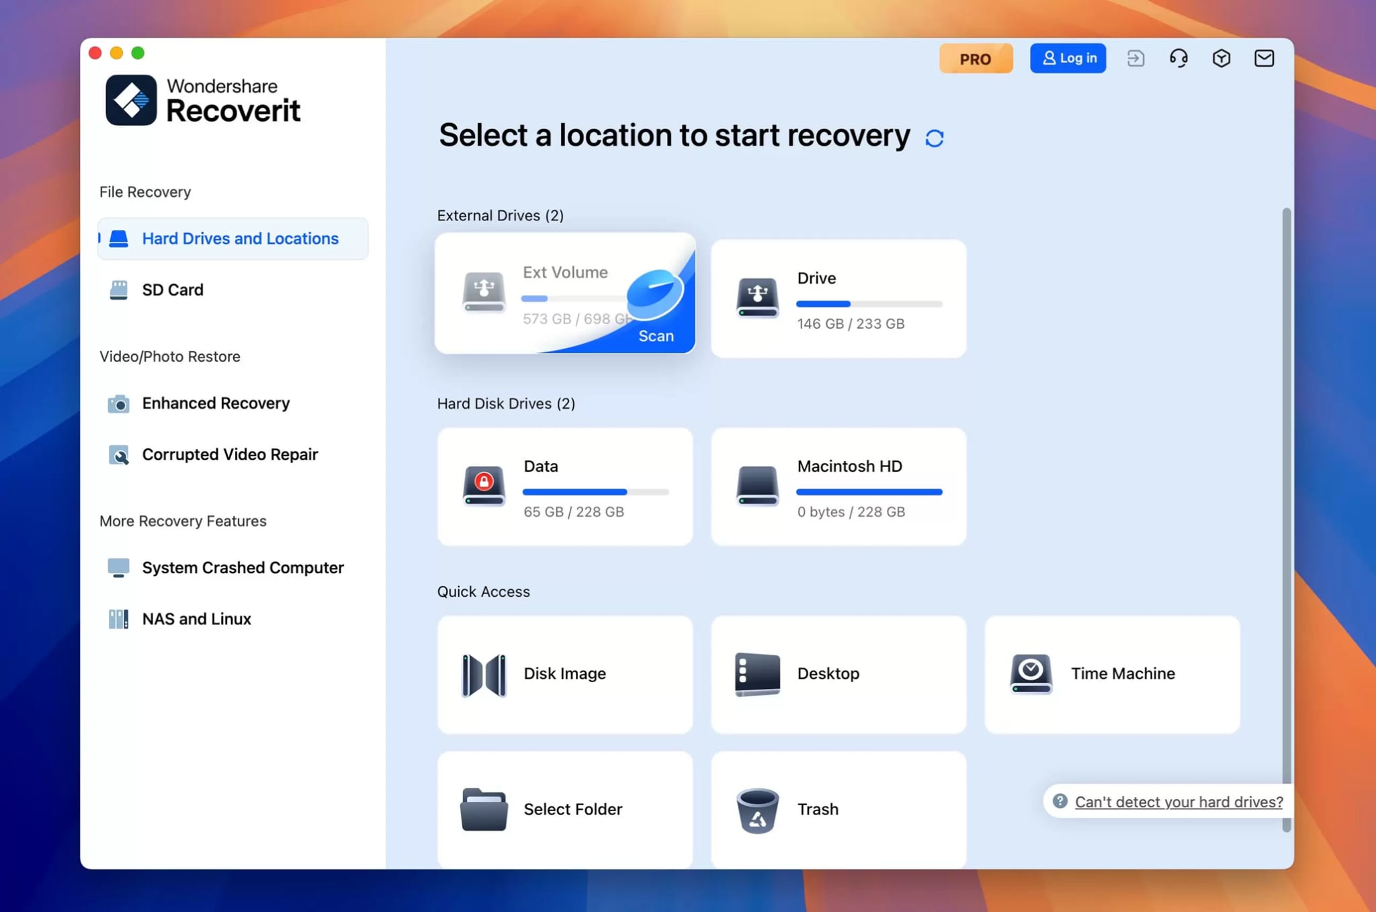Open the headset support icon

(x=1178, y=58)
